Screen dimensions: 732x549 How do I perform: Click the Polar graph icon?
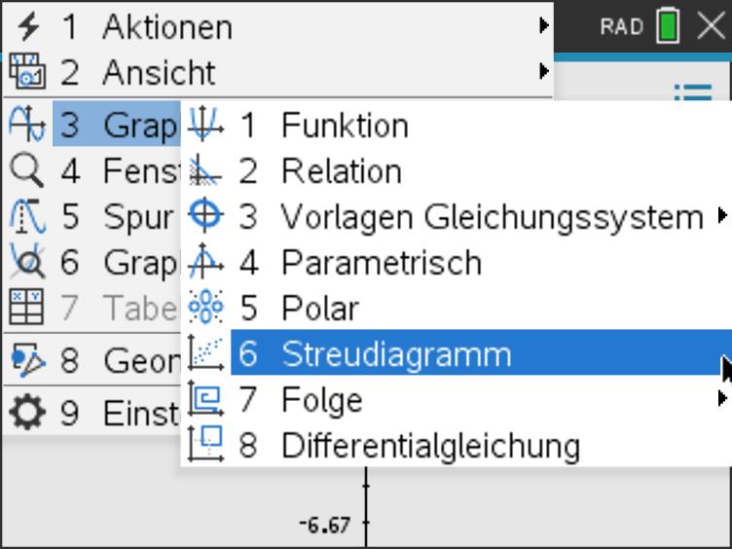tap(206, 308)
